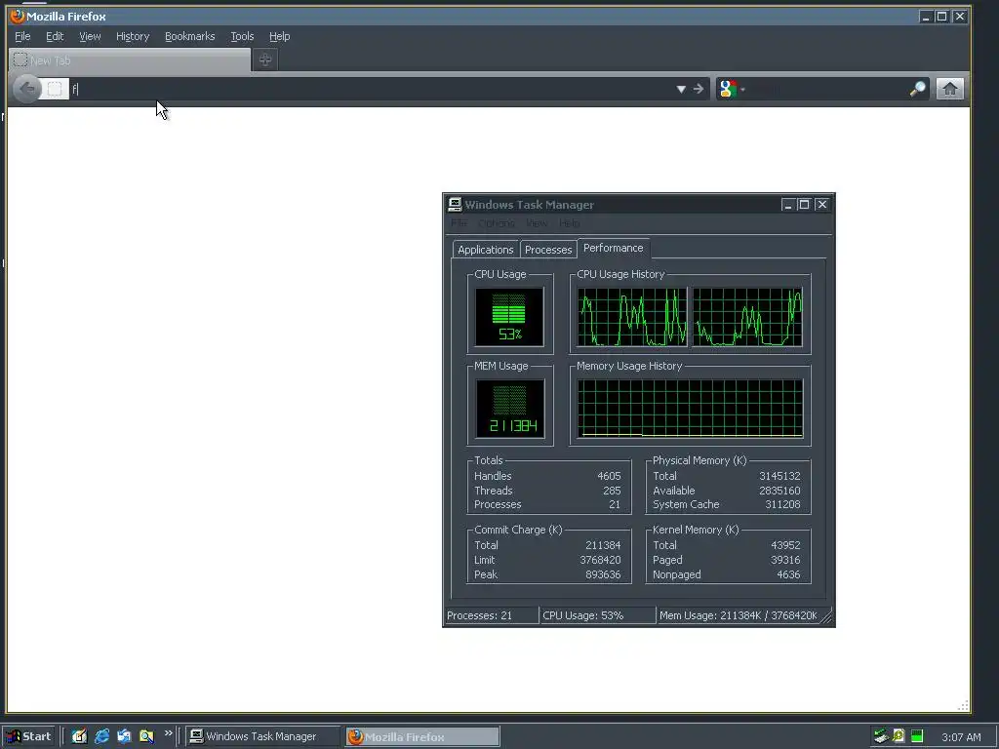The image size is (999, 749).
Task: Click System Cache value 311208
Action: 782,504
